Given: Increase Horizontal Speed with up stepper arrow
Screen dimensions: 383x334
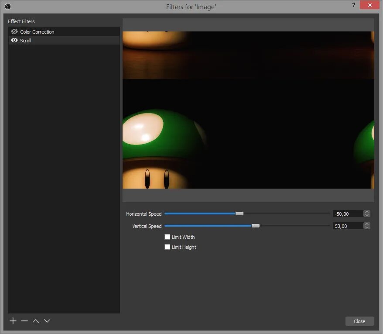Looking at the screenshot, I should [366, 212].
